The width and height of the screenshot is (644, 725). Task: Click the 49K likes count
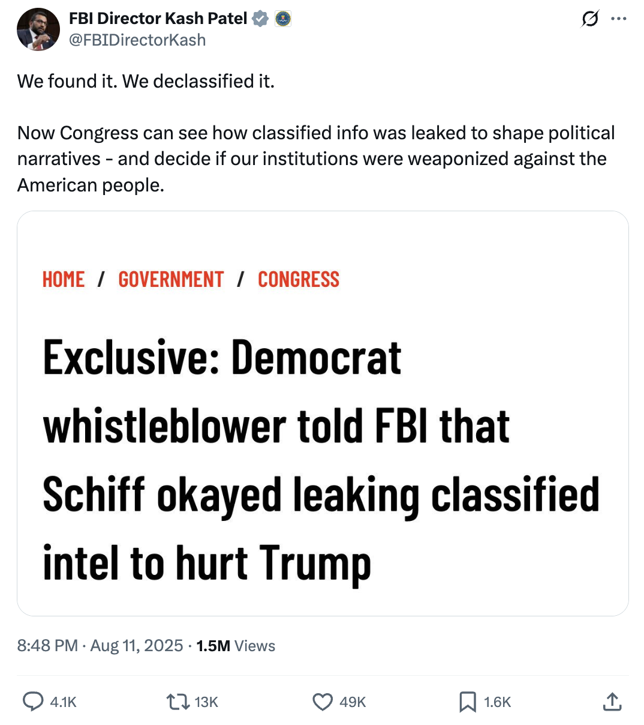click(x=353, y=702)
